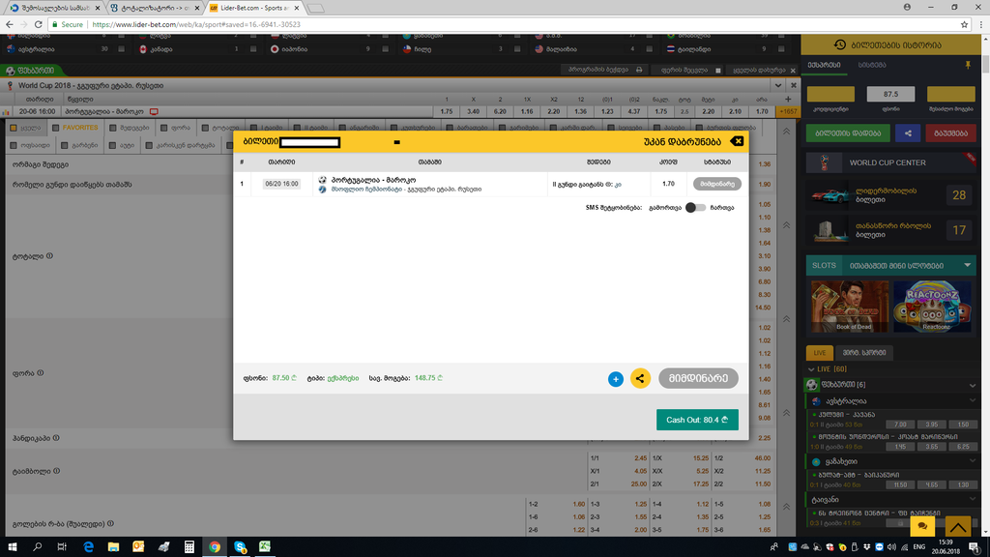Select combo odds 1/1 2.45
This screenshot has width=990, height=557.
tap(641, 457)
